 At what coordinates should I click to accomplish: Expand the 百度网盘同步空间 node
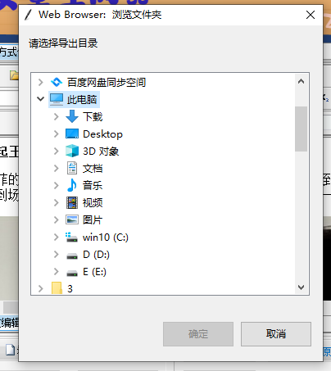pos(40,82)
